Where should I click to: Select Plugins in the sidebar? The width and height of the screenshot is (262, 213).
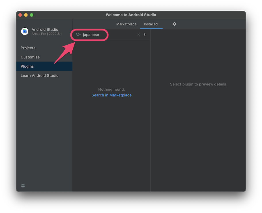point(44,66)
